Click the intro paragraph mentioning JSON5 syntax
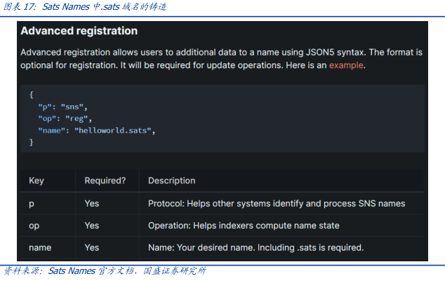445x281 pixels. point(221,58)
